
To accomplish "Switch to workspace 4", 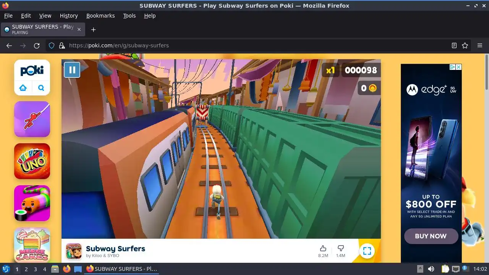I will click(x=44, y=269).
